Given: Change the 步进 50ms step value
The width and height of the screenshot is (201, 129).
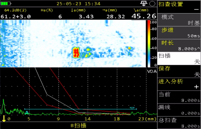Looking at the screenshot, I should point(179,33).
